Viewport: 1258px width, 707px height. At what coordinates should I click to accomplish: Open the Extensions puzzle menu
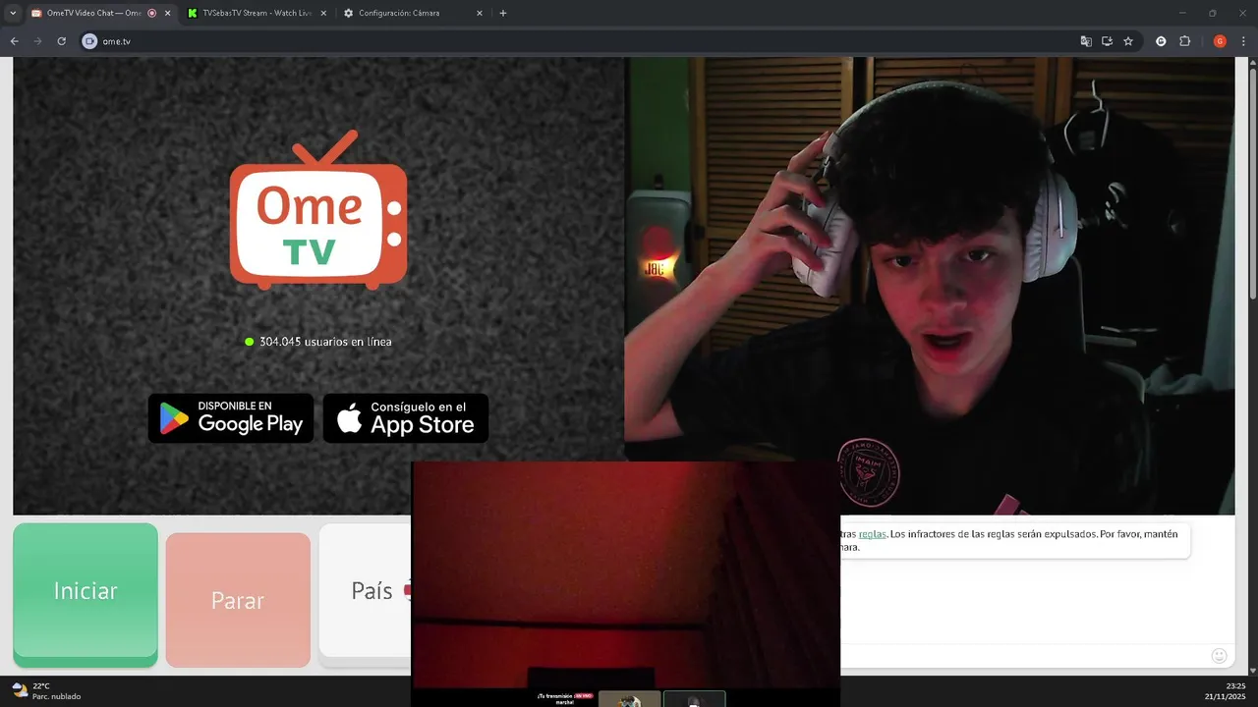coord(1184,41)
